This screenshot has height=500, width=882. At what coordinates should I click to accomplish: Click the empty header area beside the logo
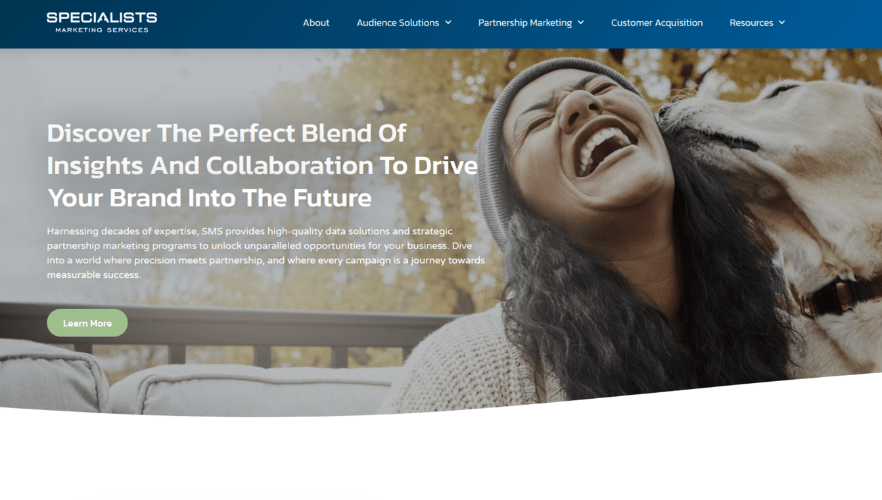point(230,24)
